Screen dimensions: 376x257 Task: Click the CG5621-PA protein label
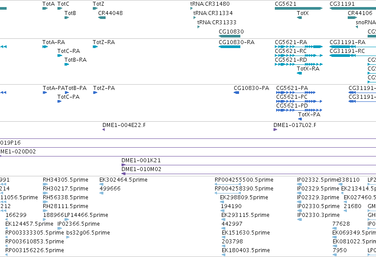[x=292, y=88]
